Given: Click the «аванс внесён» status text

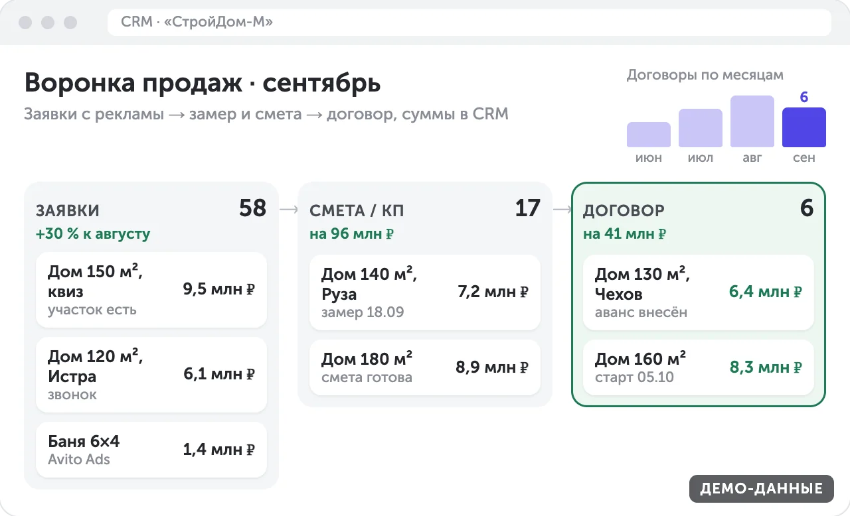Looking at the screenshot, I should point(641,312).
